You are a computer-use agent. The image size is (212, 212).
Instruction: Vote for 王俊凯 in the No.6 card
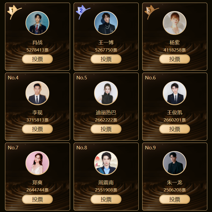[x=175, y=129]
